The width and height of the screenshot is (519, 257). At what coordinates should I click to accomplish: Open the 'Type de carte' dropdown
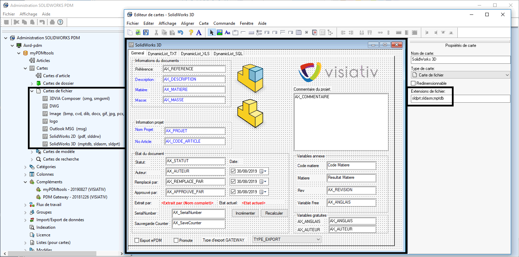pyautogui.click(x=460, y=75)
